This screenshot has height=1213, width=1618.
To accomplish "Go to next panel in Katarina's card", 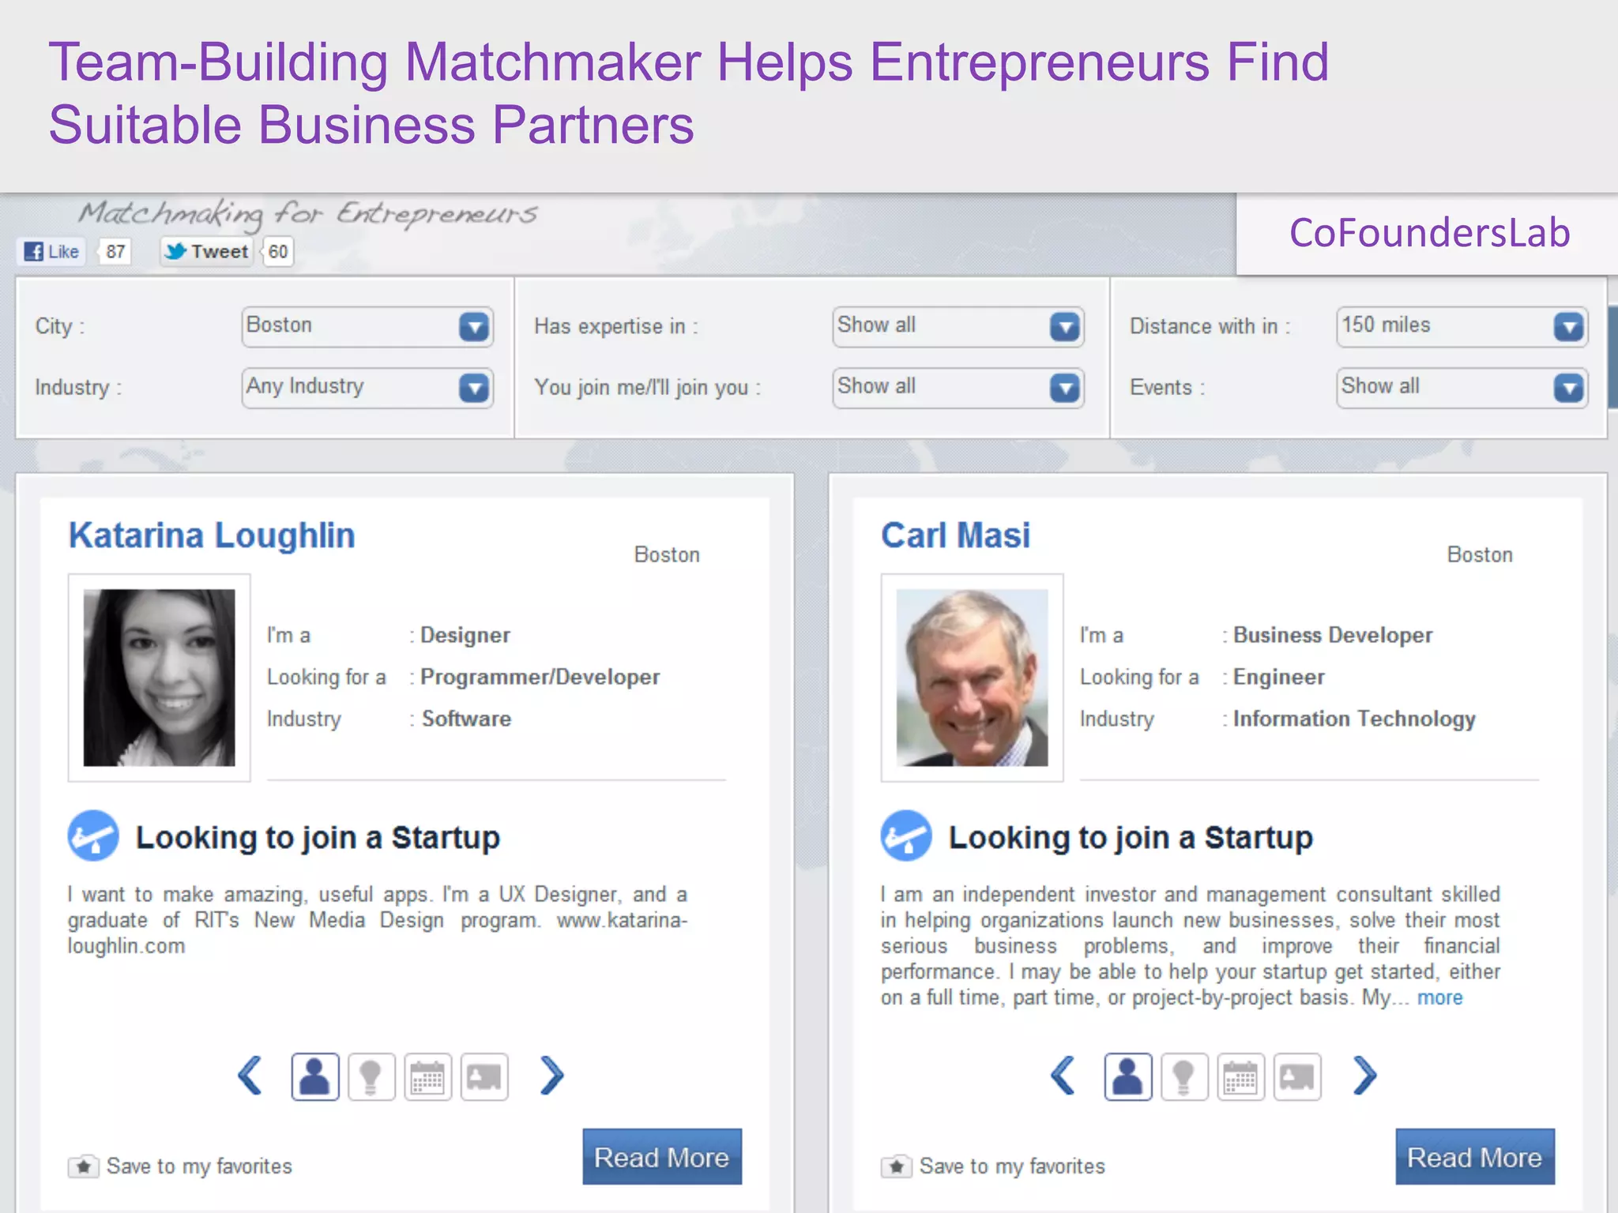I will 551,1076.
